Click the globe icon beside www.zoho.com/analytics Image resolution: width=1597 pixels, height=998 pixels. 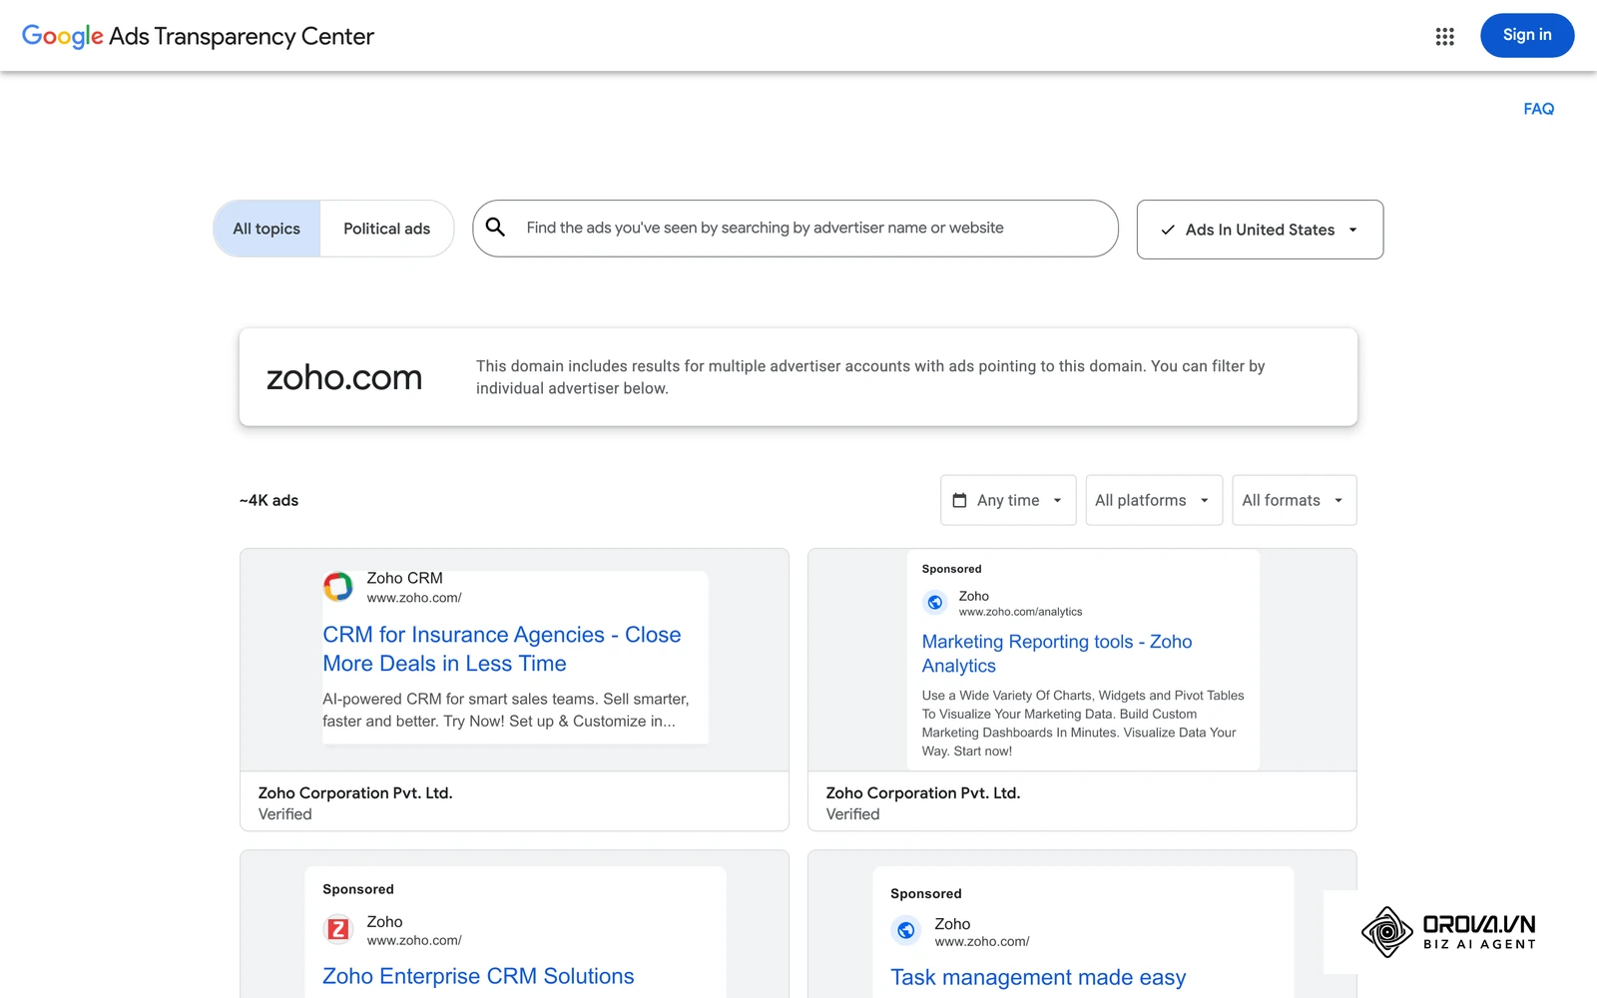(935, 602)
